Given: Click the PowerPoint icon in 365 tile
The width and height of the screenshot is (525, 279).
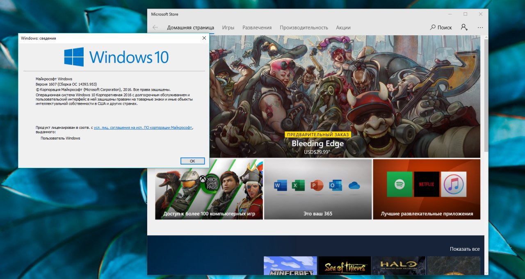Looking at the screenshot, I should point(317,185).
